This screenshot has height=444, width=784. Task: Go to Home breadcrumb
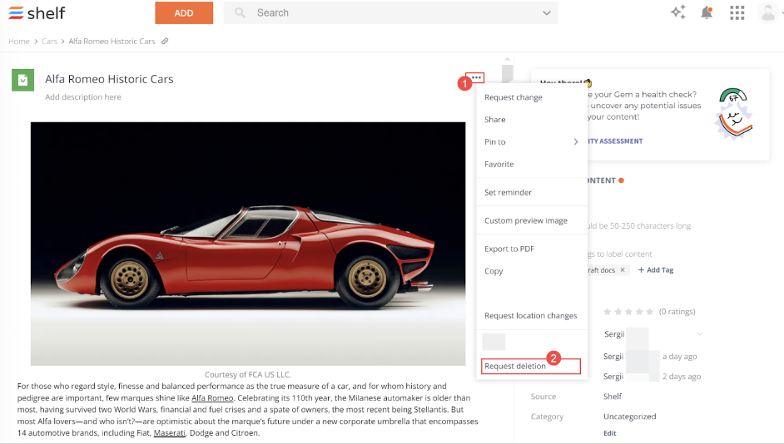coord(19,42)
